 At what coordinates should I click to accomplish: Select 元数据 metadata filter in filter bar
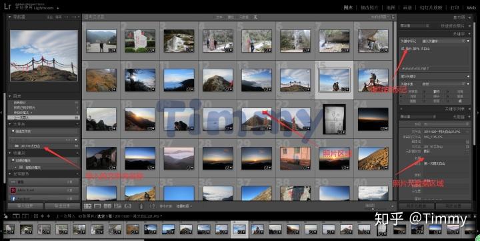[244, 17]
